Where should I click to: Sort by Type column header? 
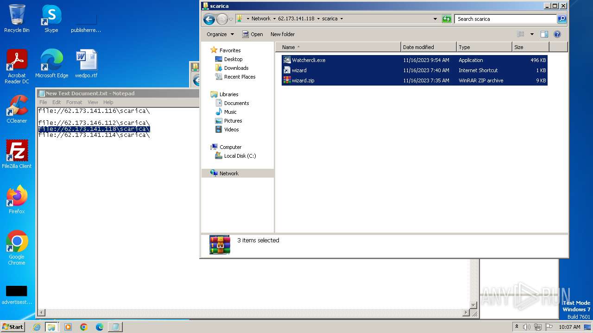point(484,47)
